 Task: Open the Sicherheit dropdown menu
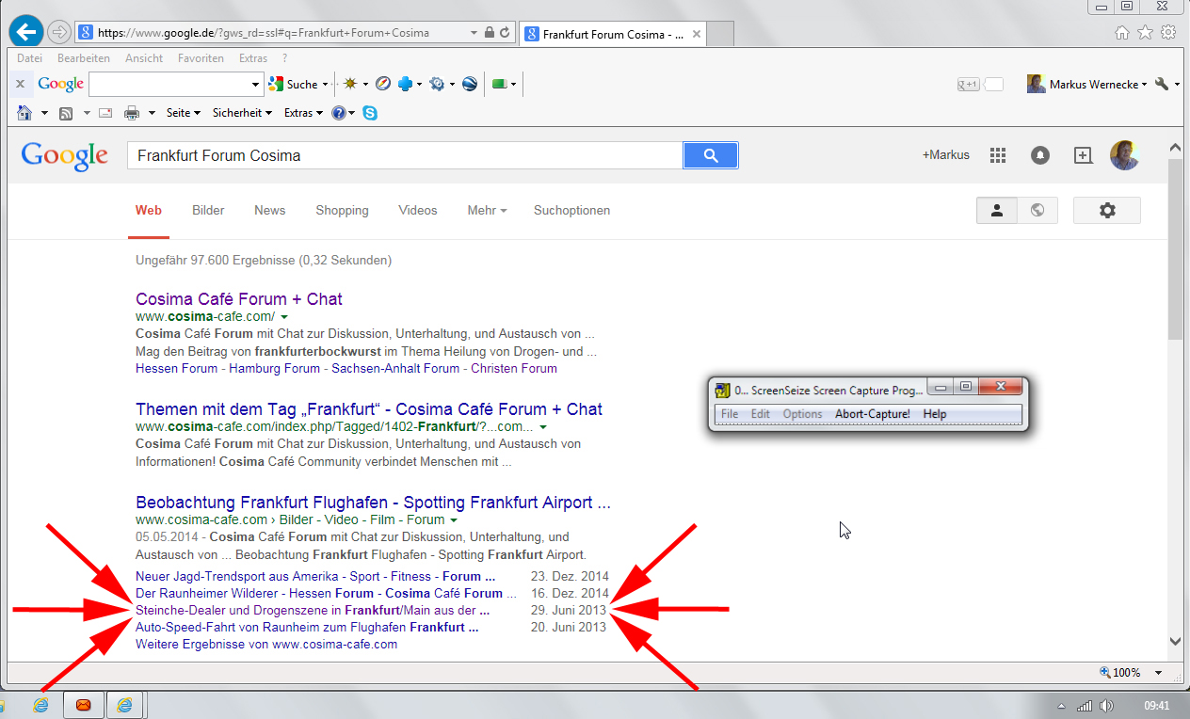pyautogui.click(x=242, y=113)
